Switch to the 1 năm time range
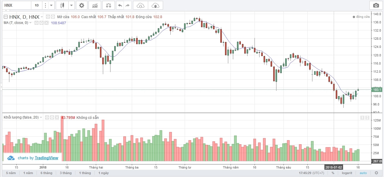Screen dimensions: 384x177 (28, 173)
